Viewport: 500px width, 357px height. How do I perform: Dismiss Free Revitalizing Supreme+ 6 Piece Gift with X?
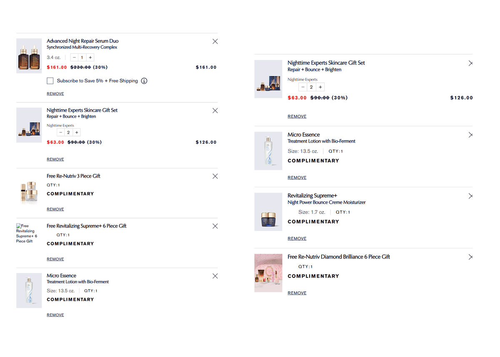[215, 226]
